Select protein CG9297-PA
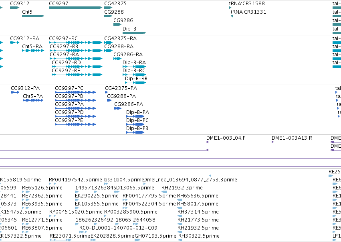The width and height of the screenshot is (341, 242). point(75,108)
